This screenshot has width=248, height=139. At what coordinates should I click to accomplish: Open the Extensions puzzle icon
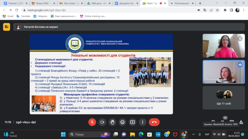[x=225, y=10]
